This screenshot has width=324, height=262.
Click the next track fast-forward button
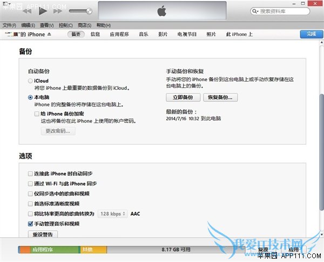[58, 11]
